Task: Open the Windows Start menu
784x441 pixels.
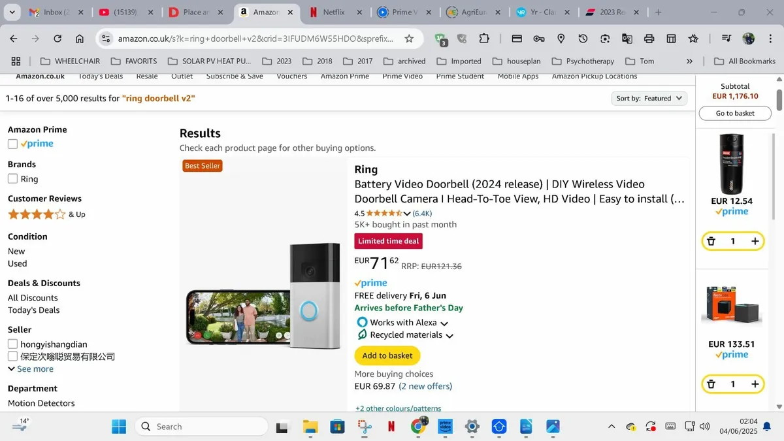Action: pos(119,427)
